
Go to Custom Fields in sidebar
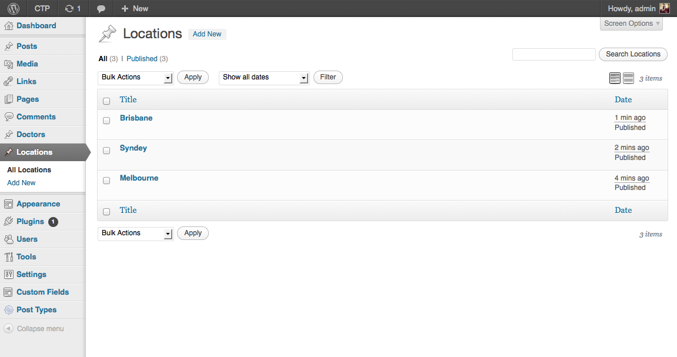42,292
